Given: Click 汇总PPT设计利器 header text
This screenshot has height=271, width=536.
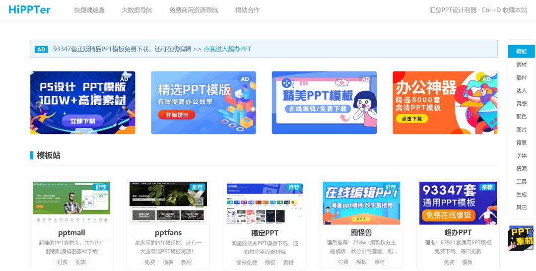Looking at the screenshot, I should (453, 10).
